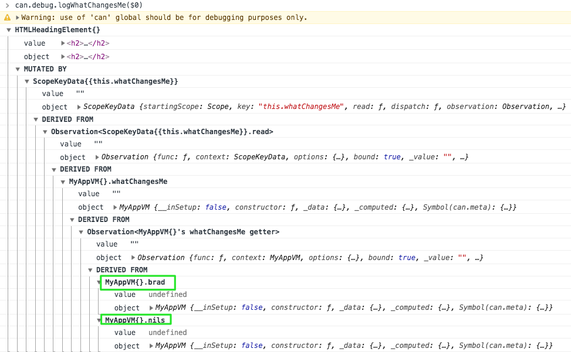This screenshot has width=571, height=352.
Task: Click '__inSetup: false' under MyAppVM{}.whatChangesMe
Action: pyautogui.click(x=191, y=207)
